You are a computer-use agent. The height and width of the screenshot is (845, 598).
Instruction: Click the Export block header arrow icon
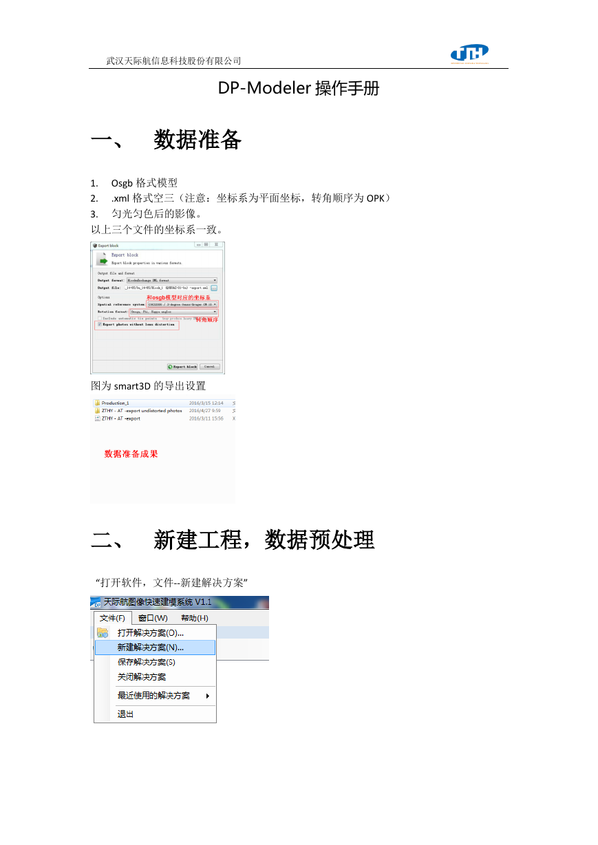(102, 259)
